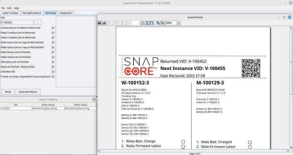Screen dimensions: 293x155
Task: Click the VID input field
Action: coord(17,23)
